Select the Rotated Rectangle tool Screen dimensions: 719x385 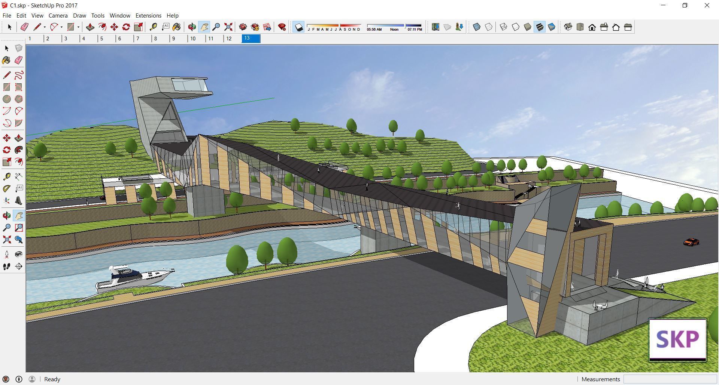pos(19,87)
